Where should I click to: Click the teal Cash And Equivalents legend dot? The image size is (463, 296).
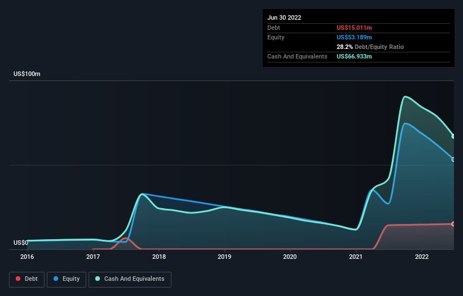tap(98, 279)
